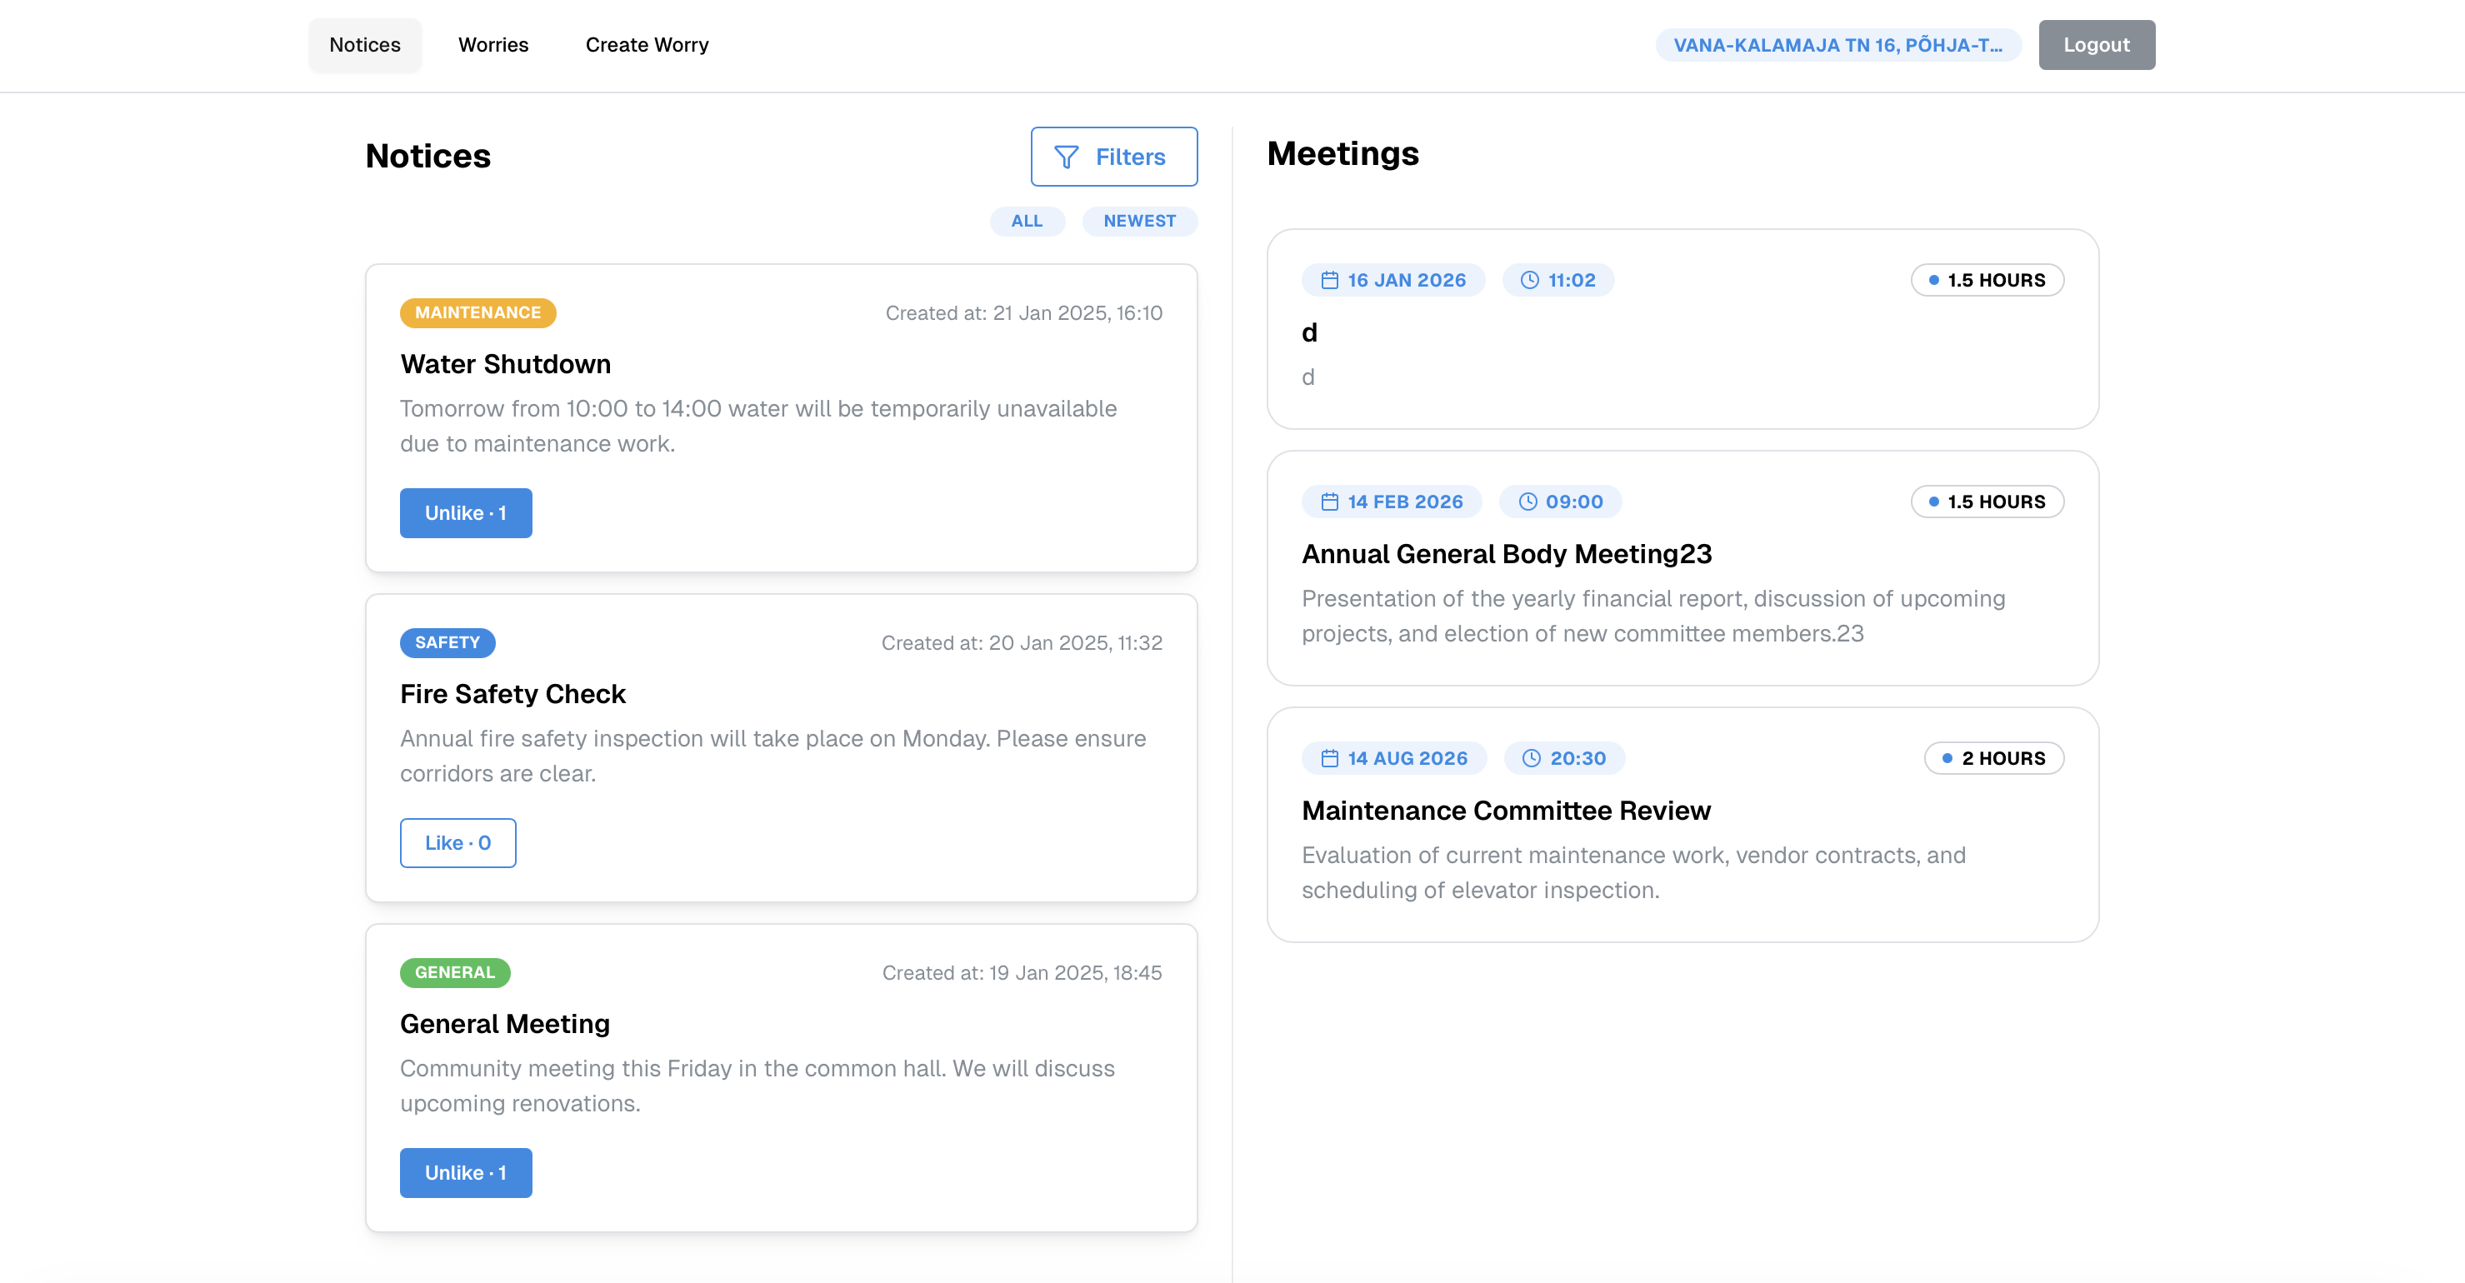Click the NEWEST sort chip
The image size is (2465, 1283).
1138,221
